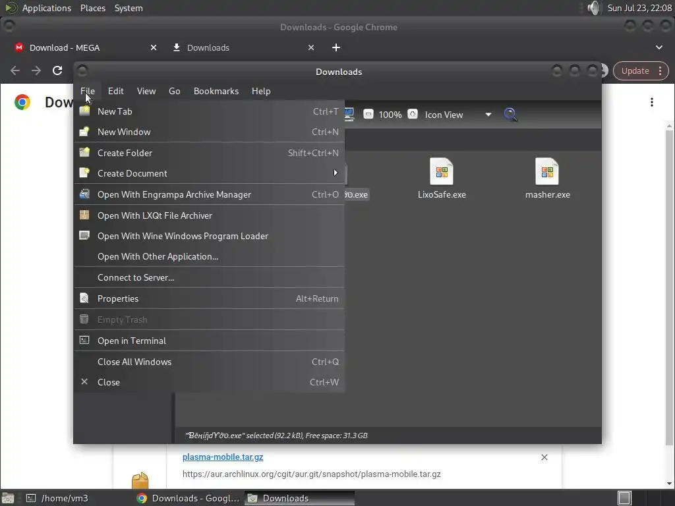Click the date and time clock

(x=639, y=8)
